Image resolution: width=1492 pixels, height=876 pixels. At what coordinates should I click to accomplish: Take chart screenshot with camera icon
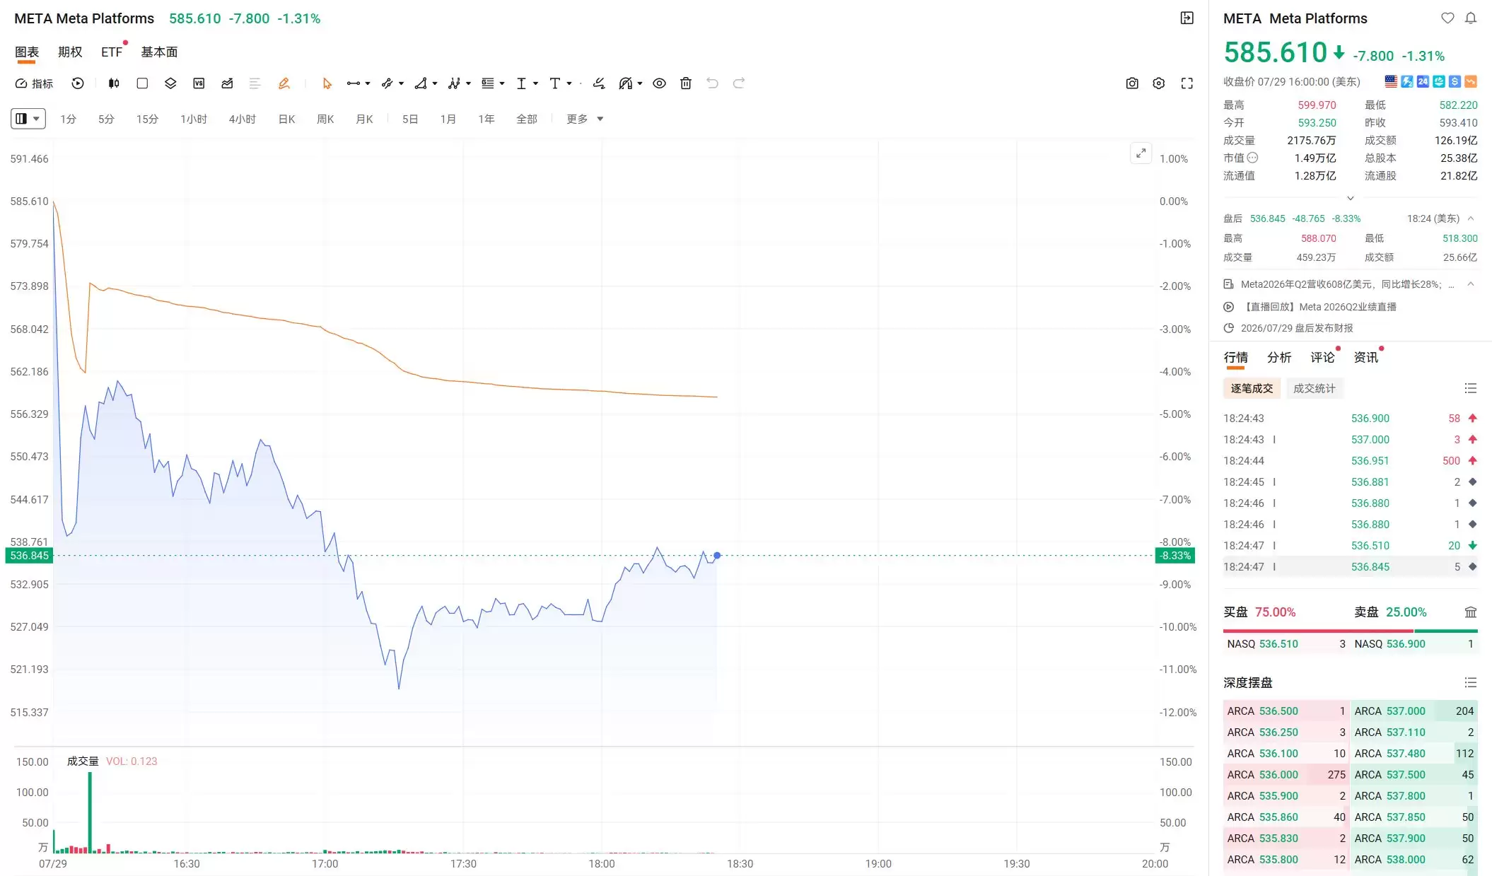click(1132, 83)
